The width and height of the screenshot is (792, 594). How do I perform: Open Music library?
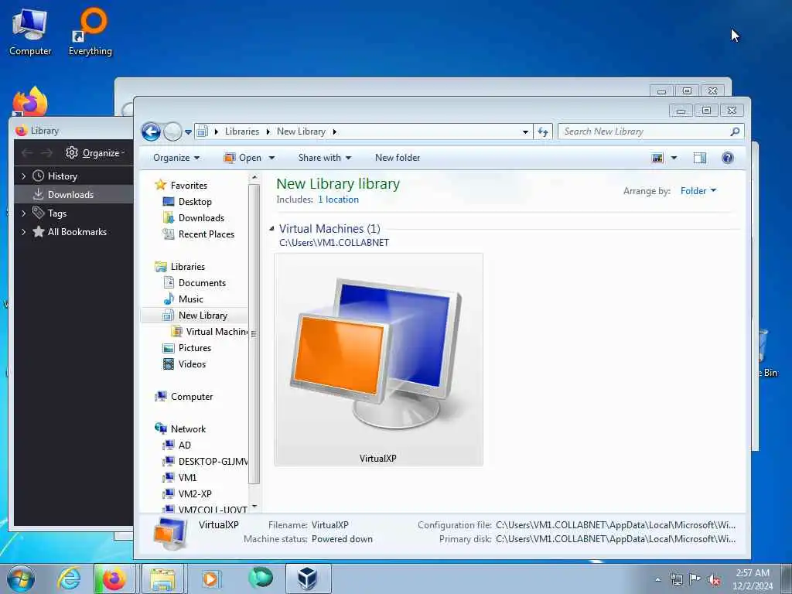(190, 299)
